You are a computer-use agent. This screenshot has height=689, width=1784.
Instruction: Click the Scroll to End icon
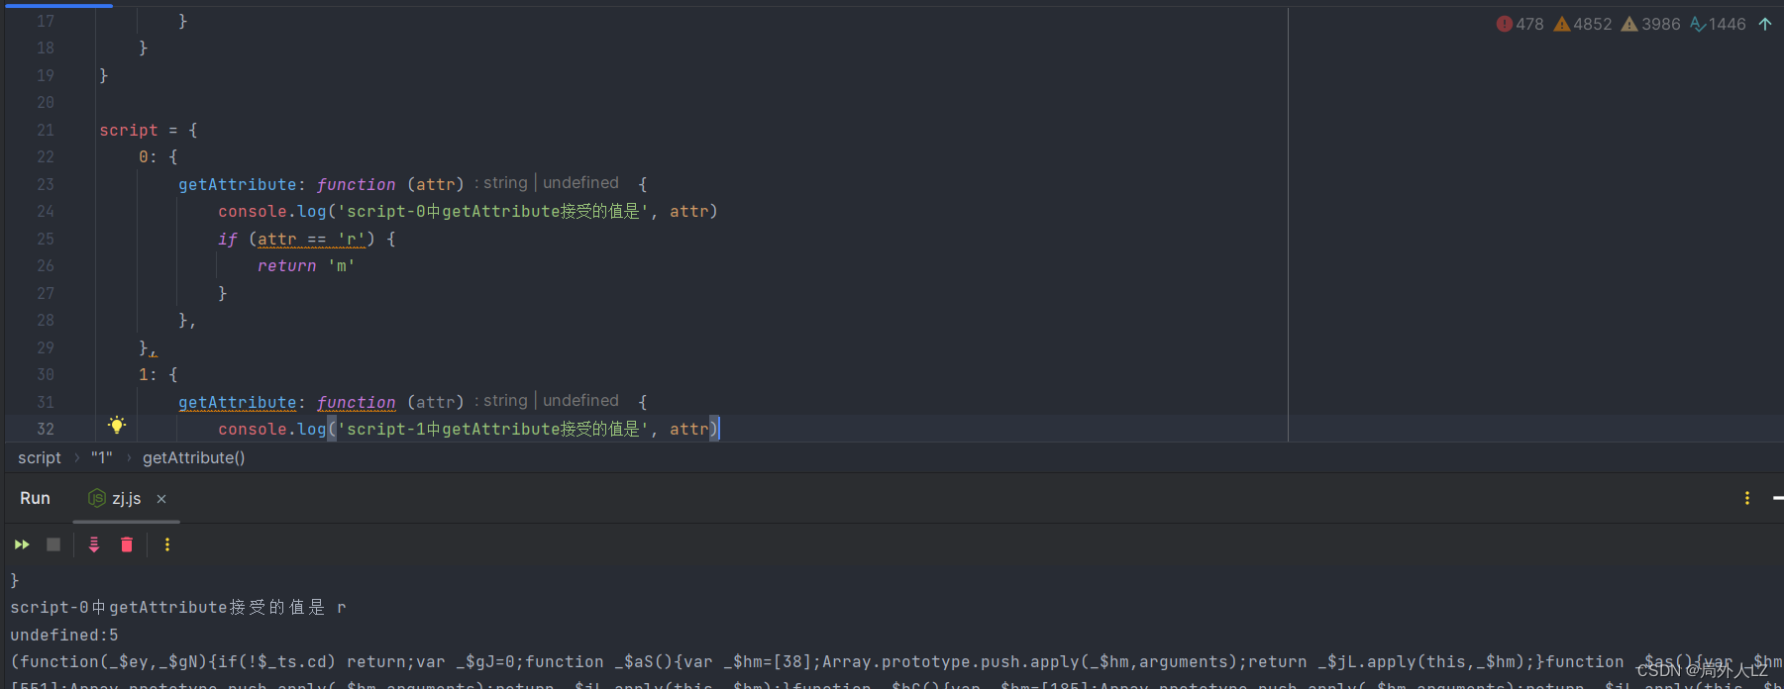tap(94, 544)
